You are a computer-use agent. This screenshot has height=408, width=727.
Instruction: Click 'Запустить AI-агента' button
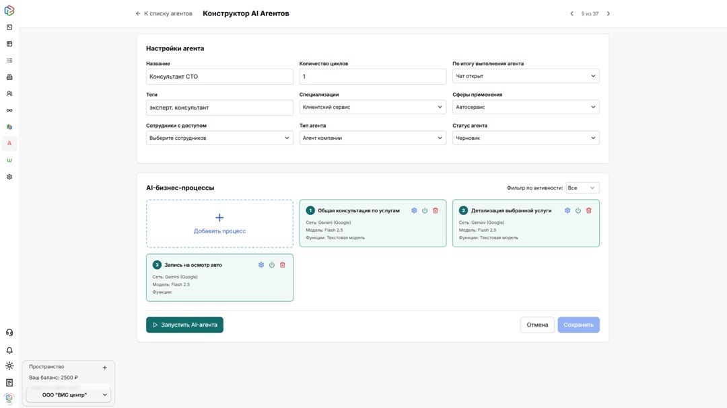pyautogui.click(x=184, y=325)
